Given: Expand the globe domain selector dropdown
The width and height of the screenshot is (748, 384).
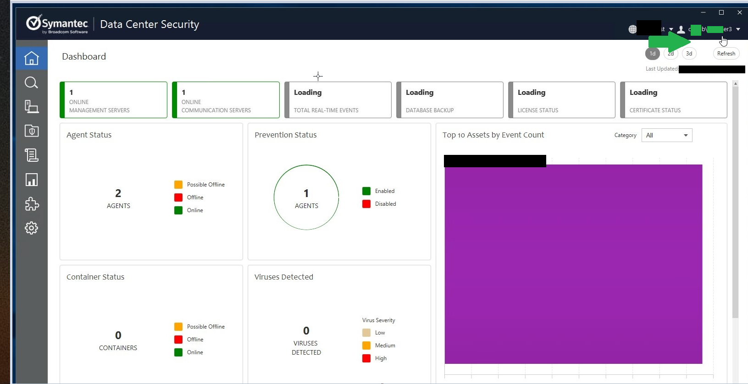Looking at the screenshot, I should pyautogui.click(x=671, y=29).
